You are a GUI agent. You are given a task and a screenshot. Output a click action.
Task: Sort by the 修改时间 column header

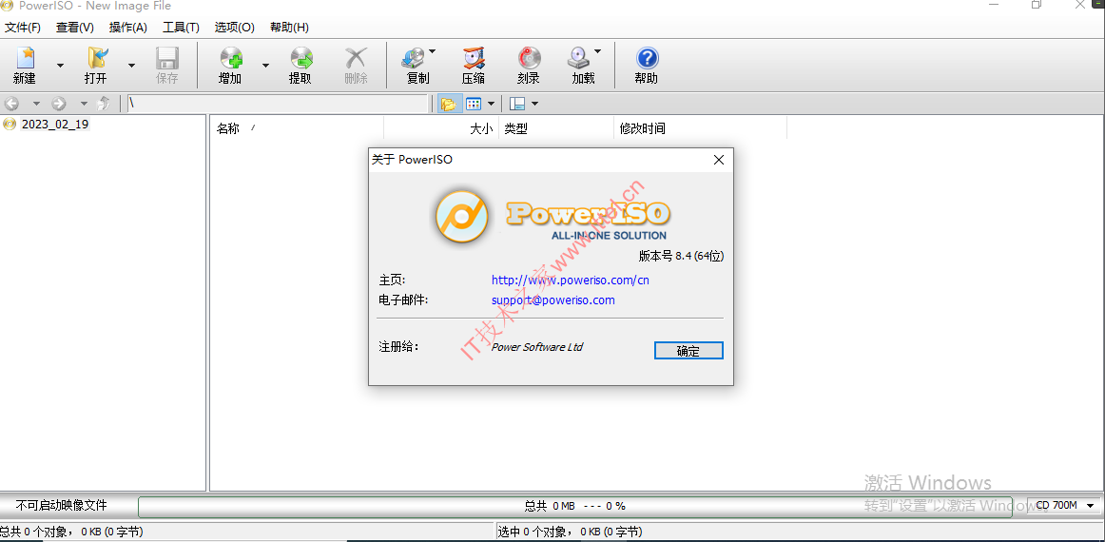click(701, 128)
